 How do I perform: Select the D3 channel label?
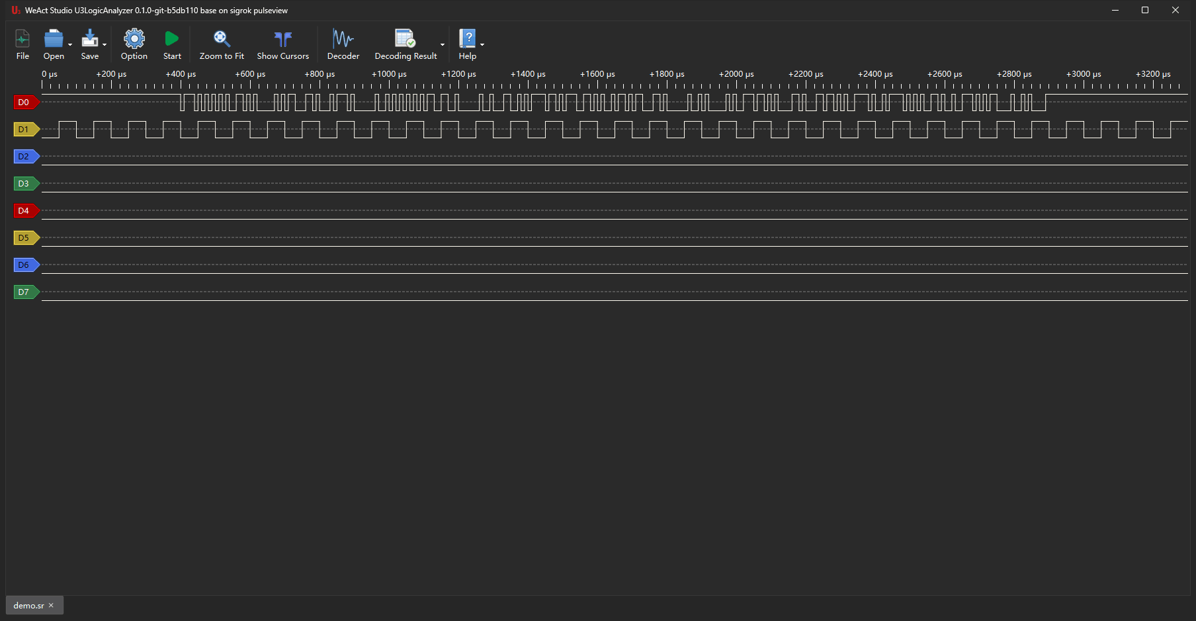coord(26,183)
